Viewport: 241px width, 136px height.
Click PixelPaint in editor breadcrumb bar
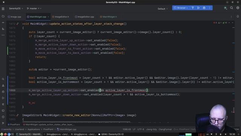[x=14, y=124]
